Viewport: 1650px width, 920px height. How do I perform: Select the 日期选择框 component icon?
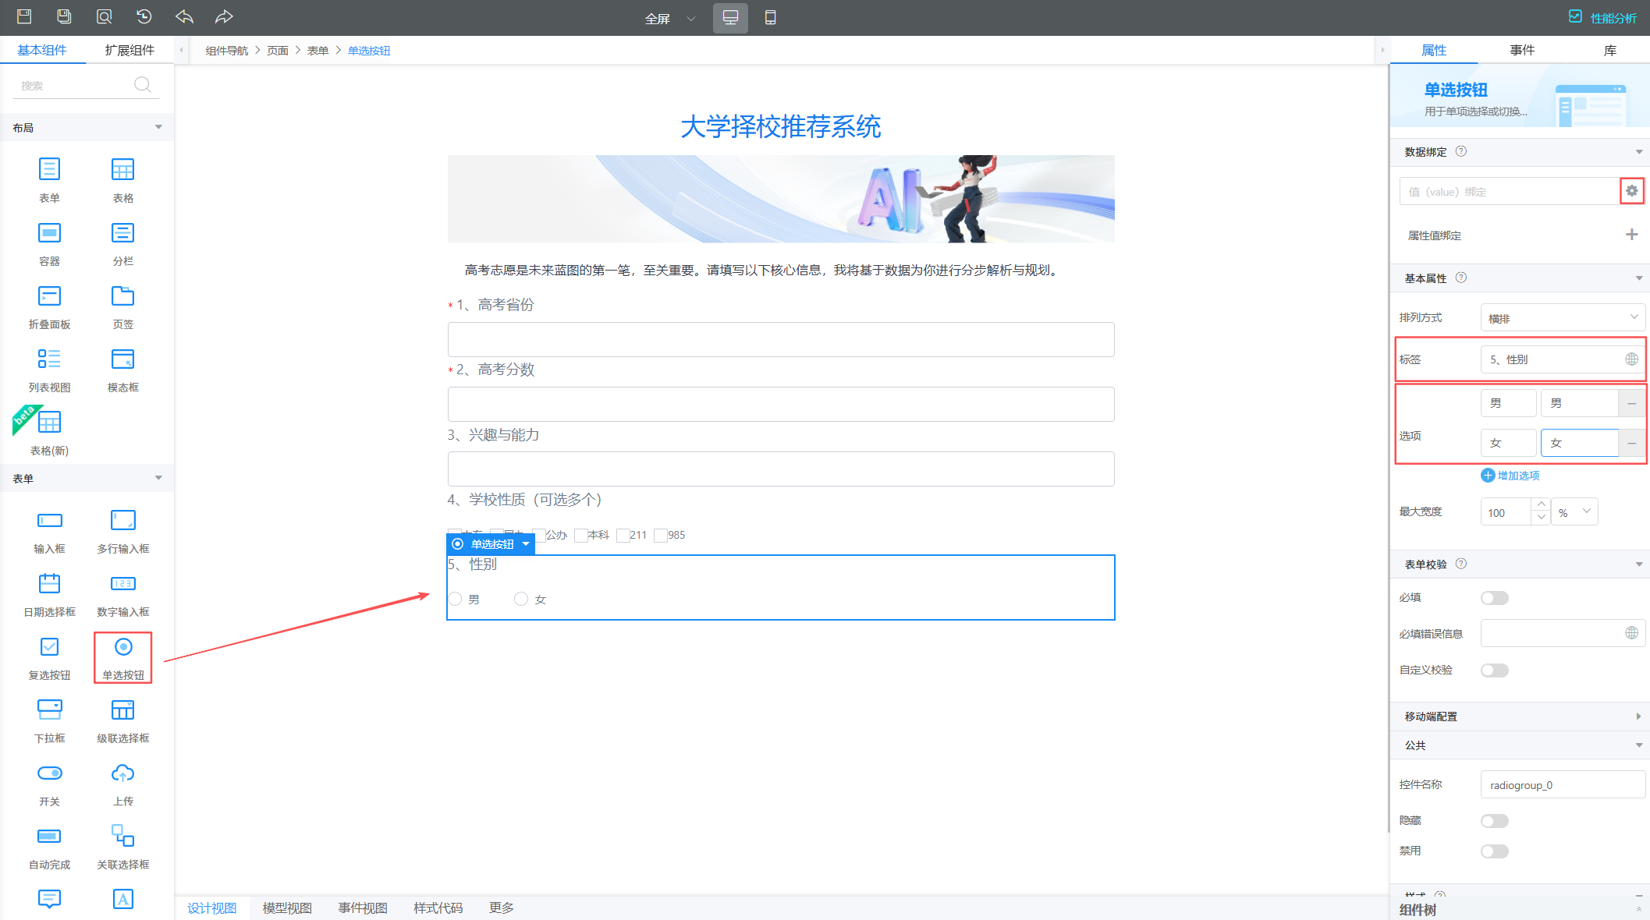tap(49, 583)
